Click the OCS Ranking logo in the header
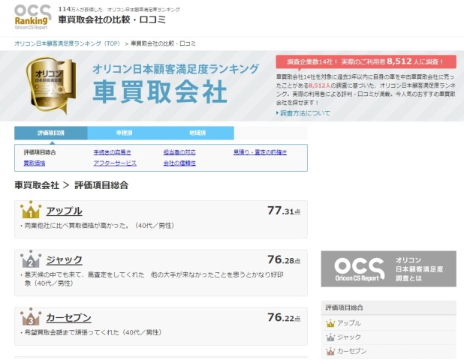 click(33, 16)
